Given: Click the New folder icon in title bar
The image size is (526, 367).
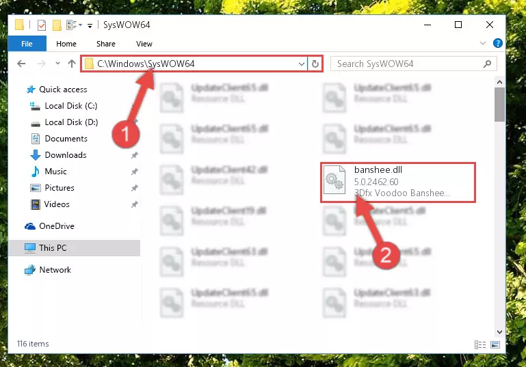Looking at the screenshot, I should coord(57,25).
